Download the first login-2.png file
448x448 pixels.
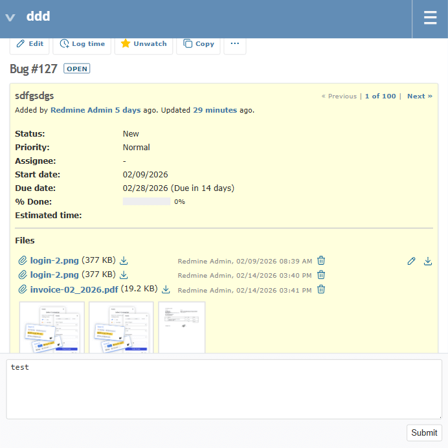124,261
